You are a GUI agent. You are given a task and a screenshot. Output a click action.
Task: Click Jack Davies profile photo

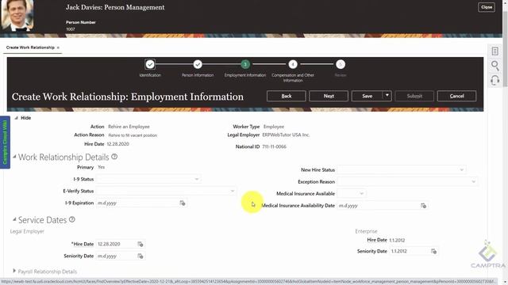(17, 15)
